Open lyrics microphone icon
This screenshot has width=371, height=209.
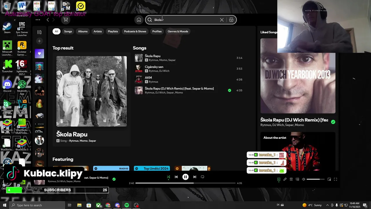click(285, 179)
